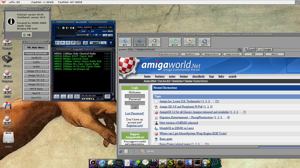The width and height of the screenshot is (300, 168).
Task: Open the Aminet bookmark button
Action: [x=275, y=54]
